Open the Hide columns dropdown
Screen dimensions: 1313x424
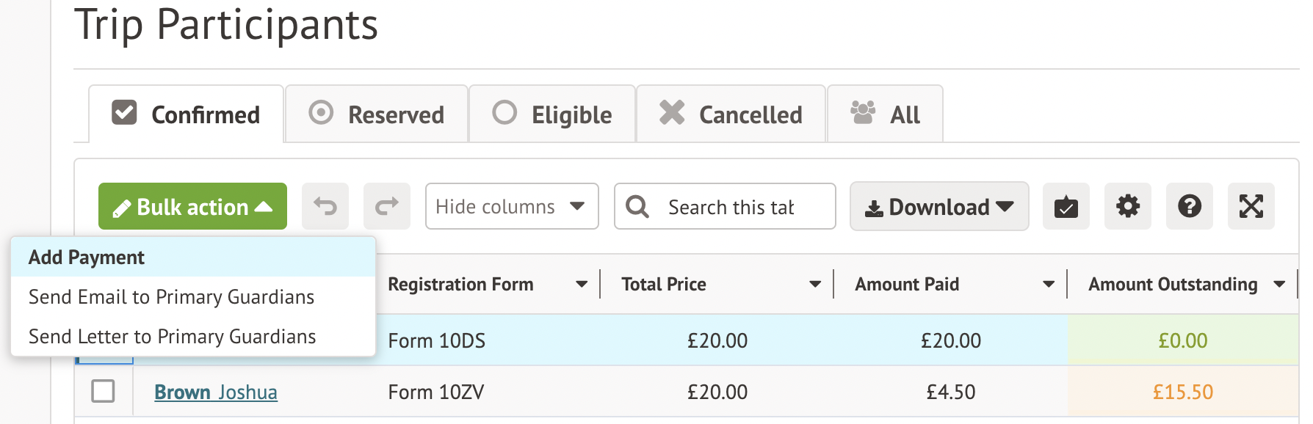(512, 206)
